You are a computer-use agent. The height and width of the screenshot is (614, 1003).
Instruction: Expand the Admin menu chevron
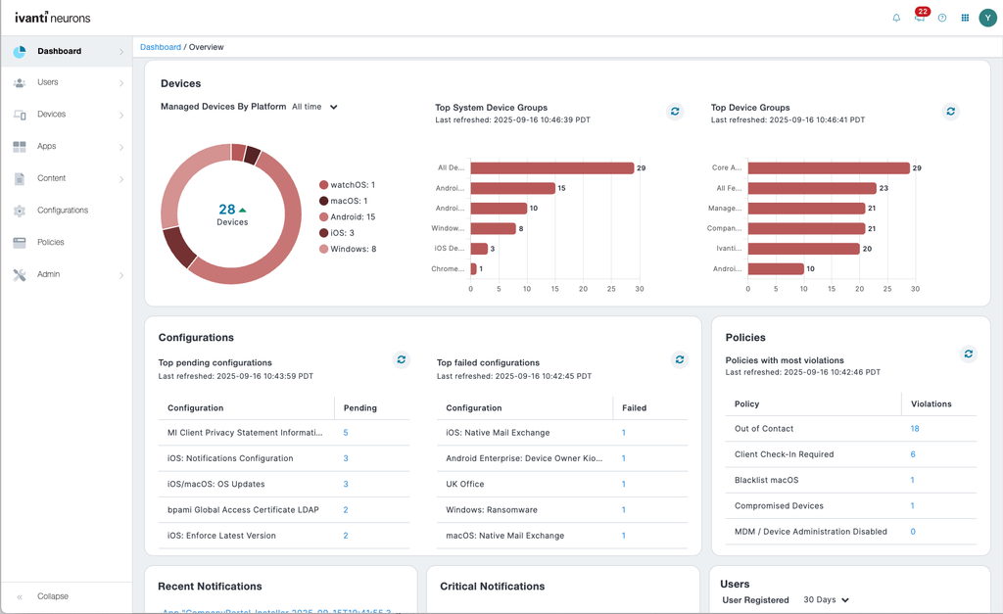(x=120, y=275)
